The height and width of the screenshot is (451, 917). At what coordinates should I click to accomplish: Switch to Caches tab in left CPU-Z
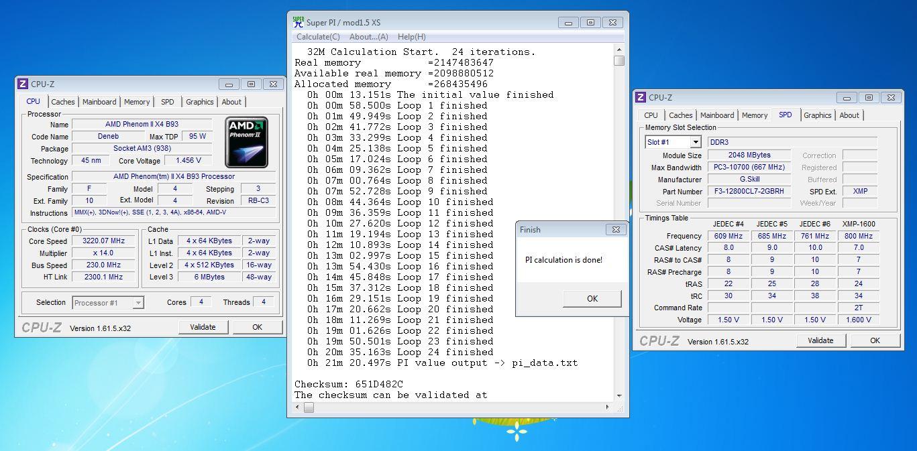click(63, 102)
